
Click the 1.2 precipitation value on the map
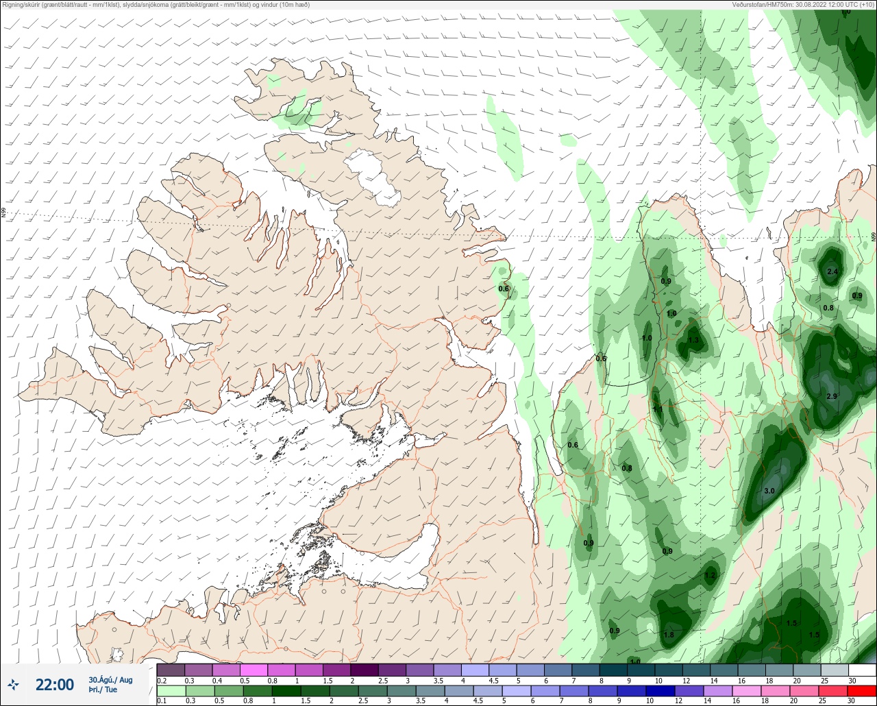click(710, 576)
